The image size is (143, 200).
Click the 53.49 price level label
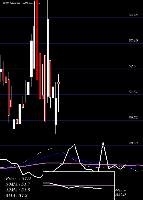pyautogui.click(x=133, y=41)
